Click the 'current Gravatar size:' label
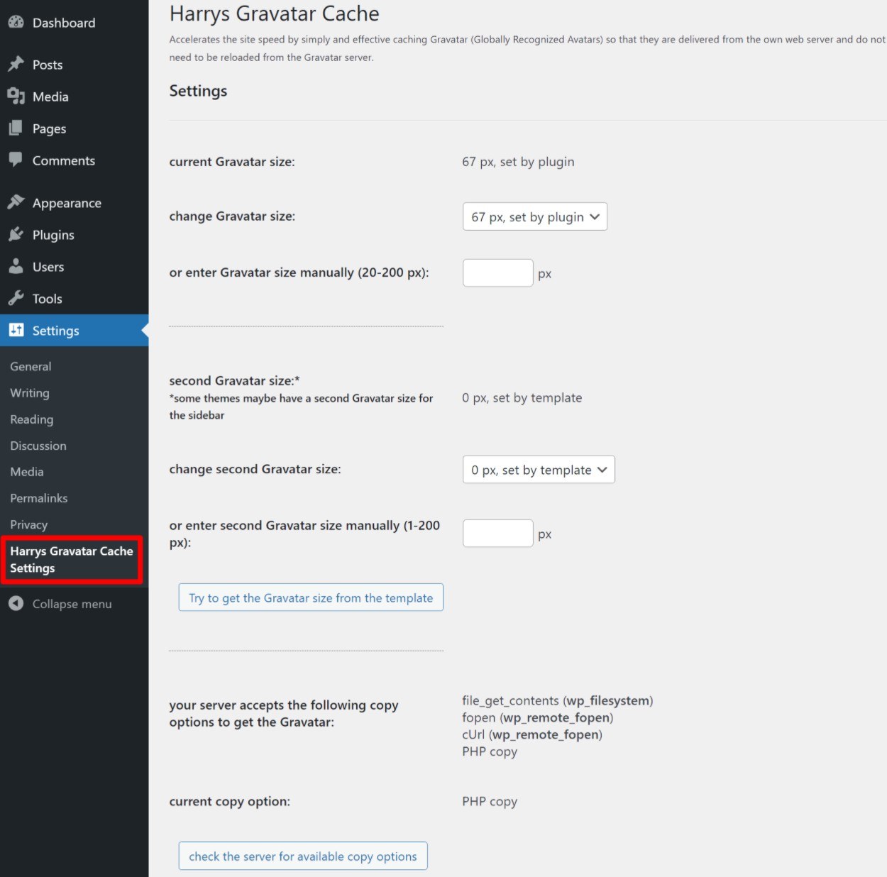The image size is (887, 877). coord(232,162)
